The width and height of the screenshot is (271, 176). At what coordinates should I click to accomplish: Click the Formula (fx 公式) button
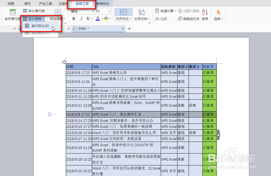point(161,19)
